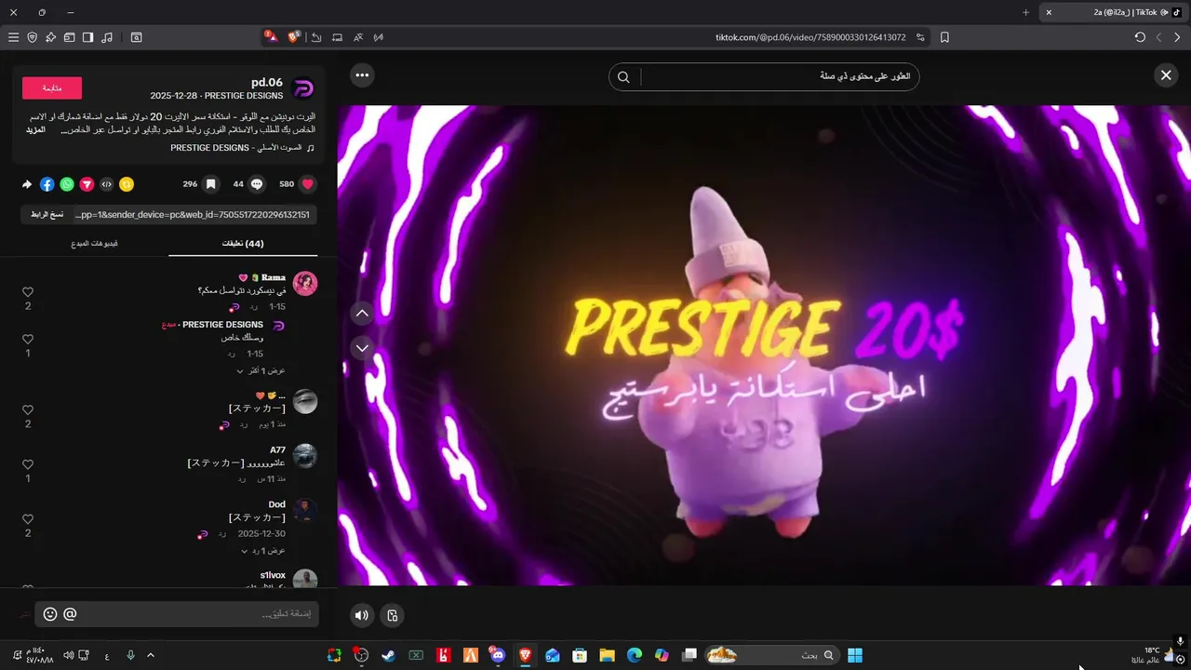Screen dimensions: 1191x670
Task: Share video to Facebook
Action: pyautogui.click(x=47, y=184)
